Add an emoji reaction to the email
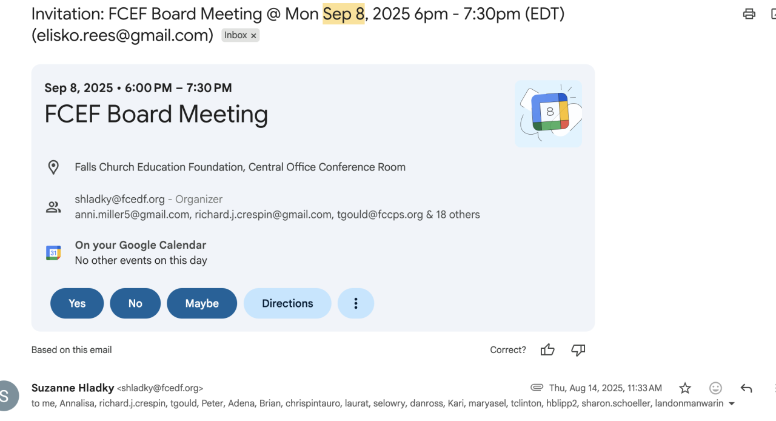776x421 pixels. point(715,388)
